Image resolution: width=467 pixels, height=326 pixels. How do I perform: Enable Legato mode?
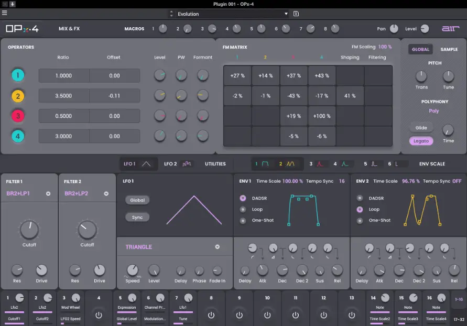[421, 141]
